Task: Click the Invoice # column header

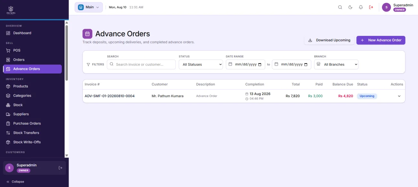Action: [x=92, y=84]
